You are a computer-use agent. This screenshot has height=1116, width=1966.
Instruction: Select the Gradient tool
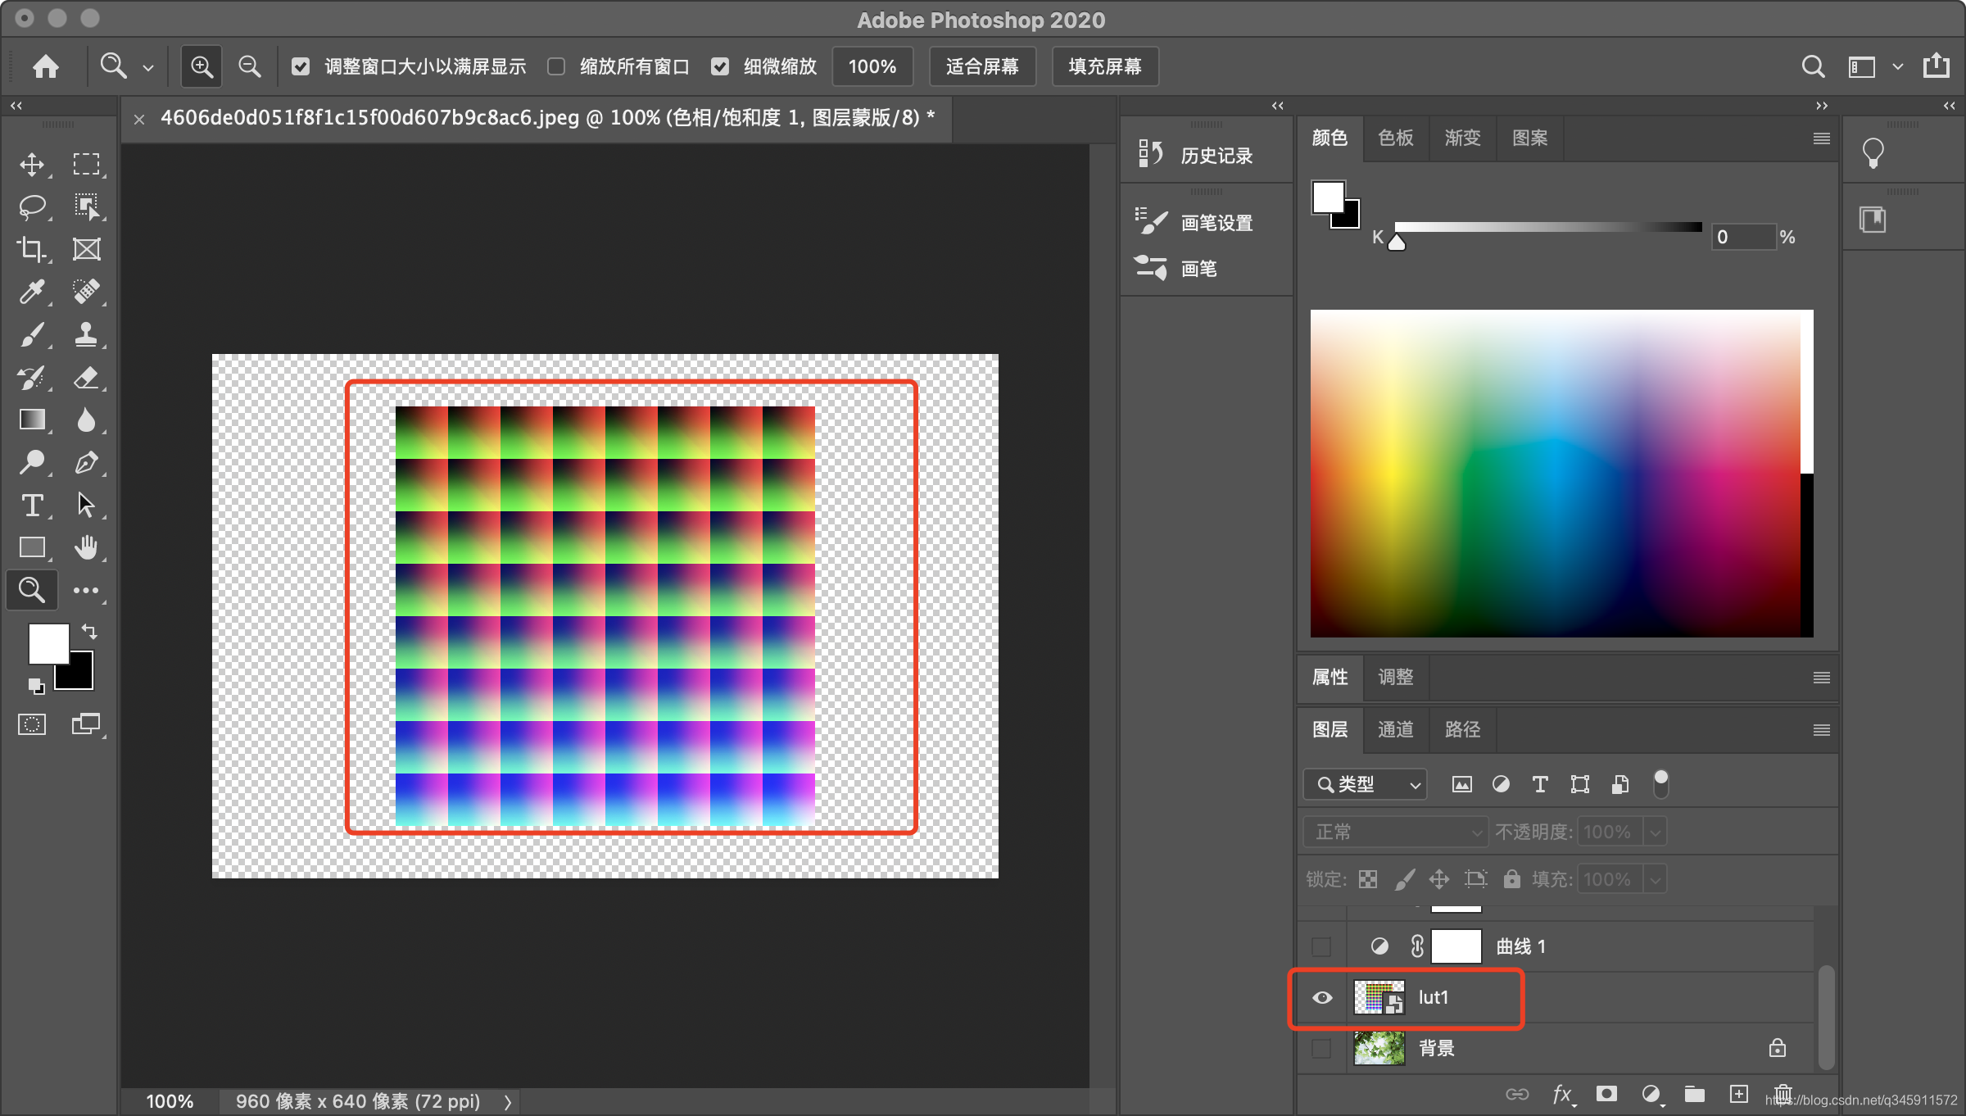(32, 420)
